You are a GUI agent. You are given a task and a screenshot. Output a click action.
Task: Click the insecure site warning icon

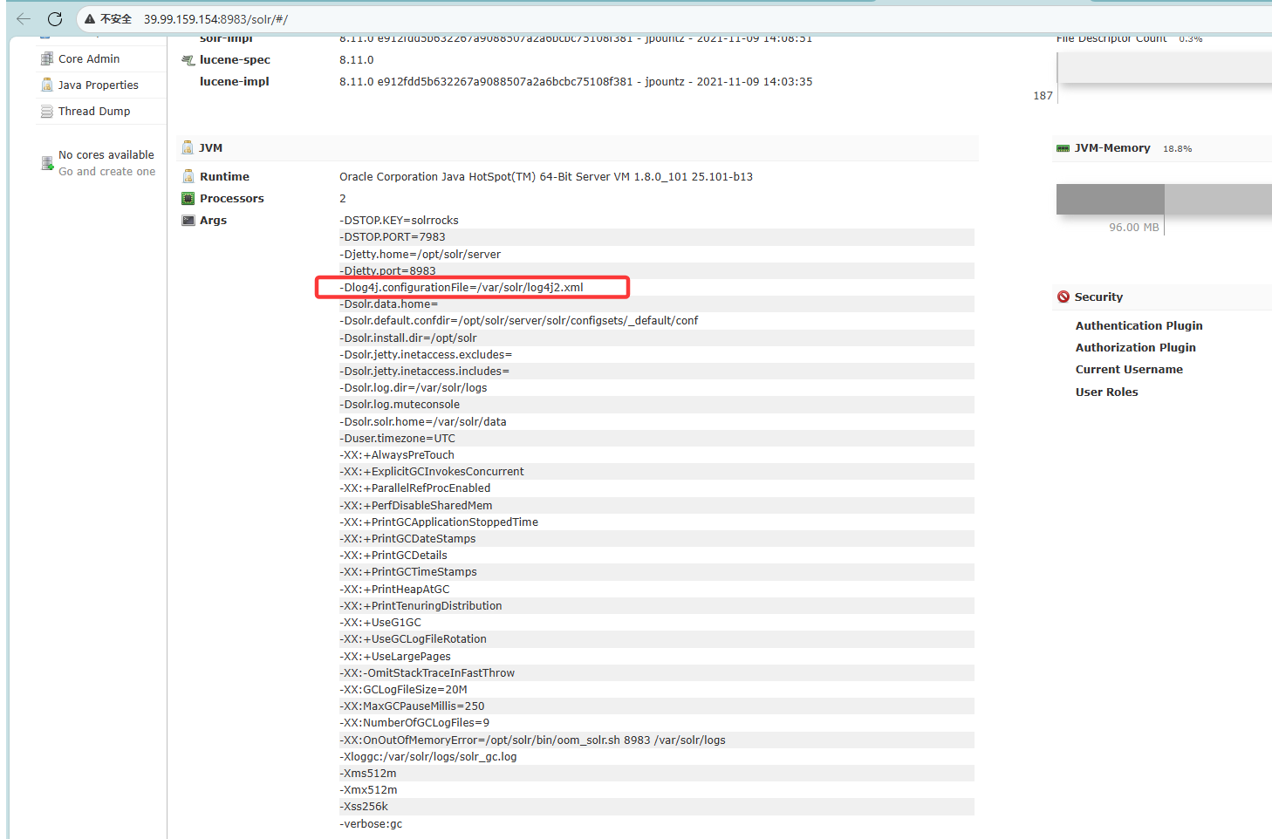pyautogui.click(x=89, y=18)
